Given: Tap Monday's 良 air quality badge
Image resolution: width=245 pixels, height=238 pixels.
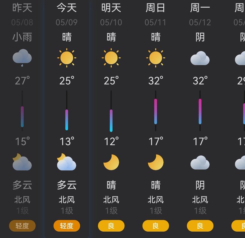Looking at the screenshot, I should pos(200,226).
